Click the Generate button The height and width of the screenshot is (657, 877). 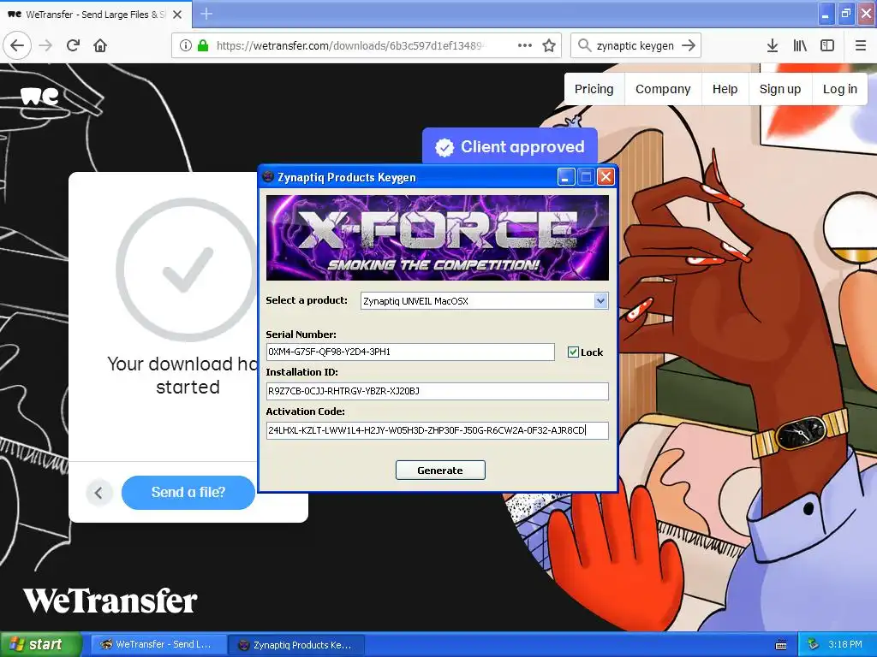pos(440,471)
